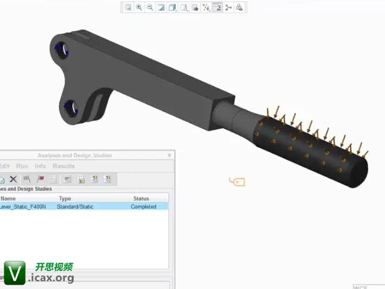Click the Type column header

pyautogui.click(x=65, y=199)
